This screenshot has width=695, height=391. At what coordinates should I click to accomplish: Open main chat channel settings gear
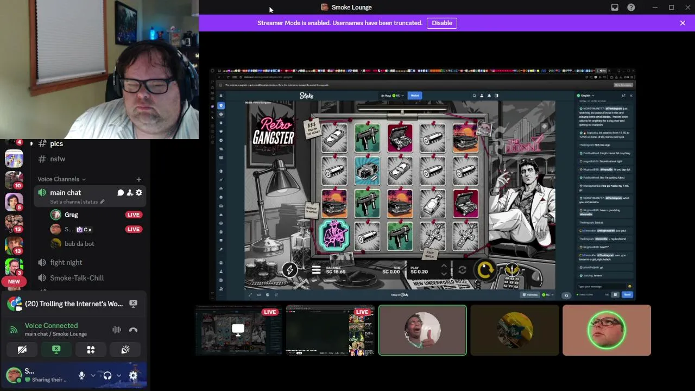point(139,193)
